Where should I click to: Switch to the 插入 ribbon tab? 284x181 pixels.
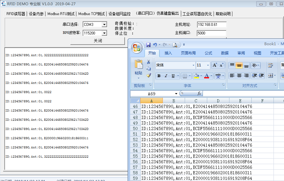point(168,53)
